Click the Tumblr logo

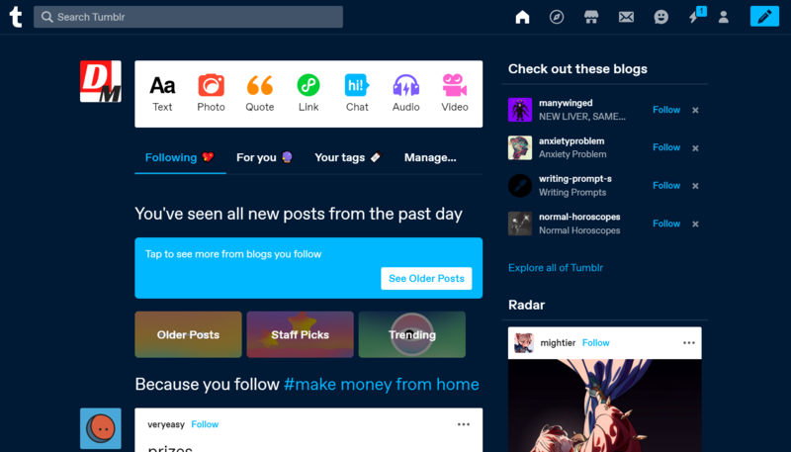coord(16,17)
